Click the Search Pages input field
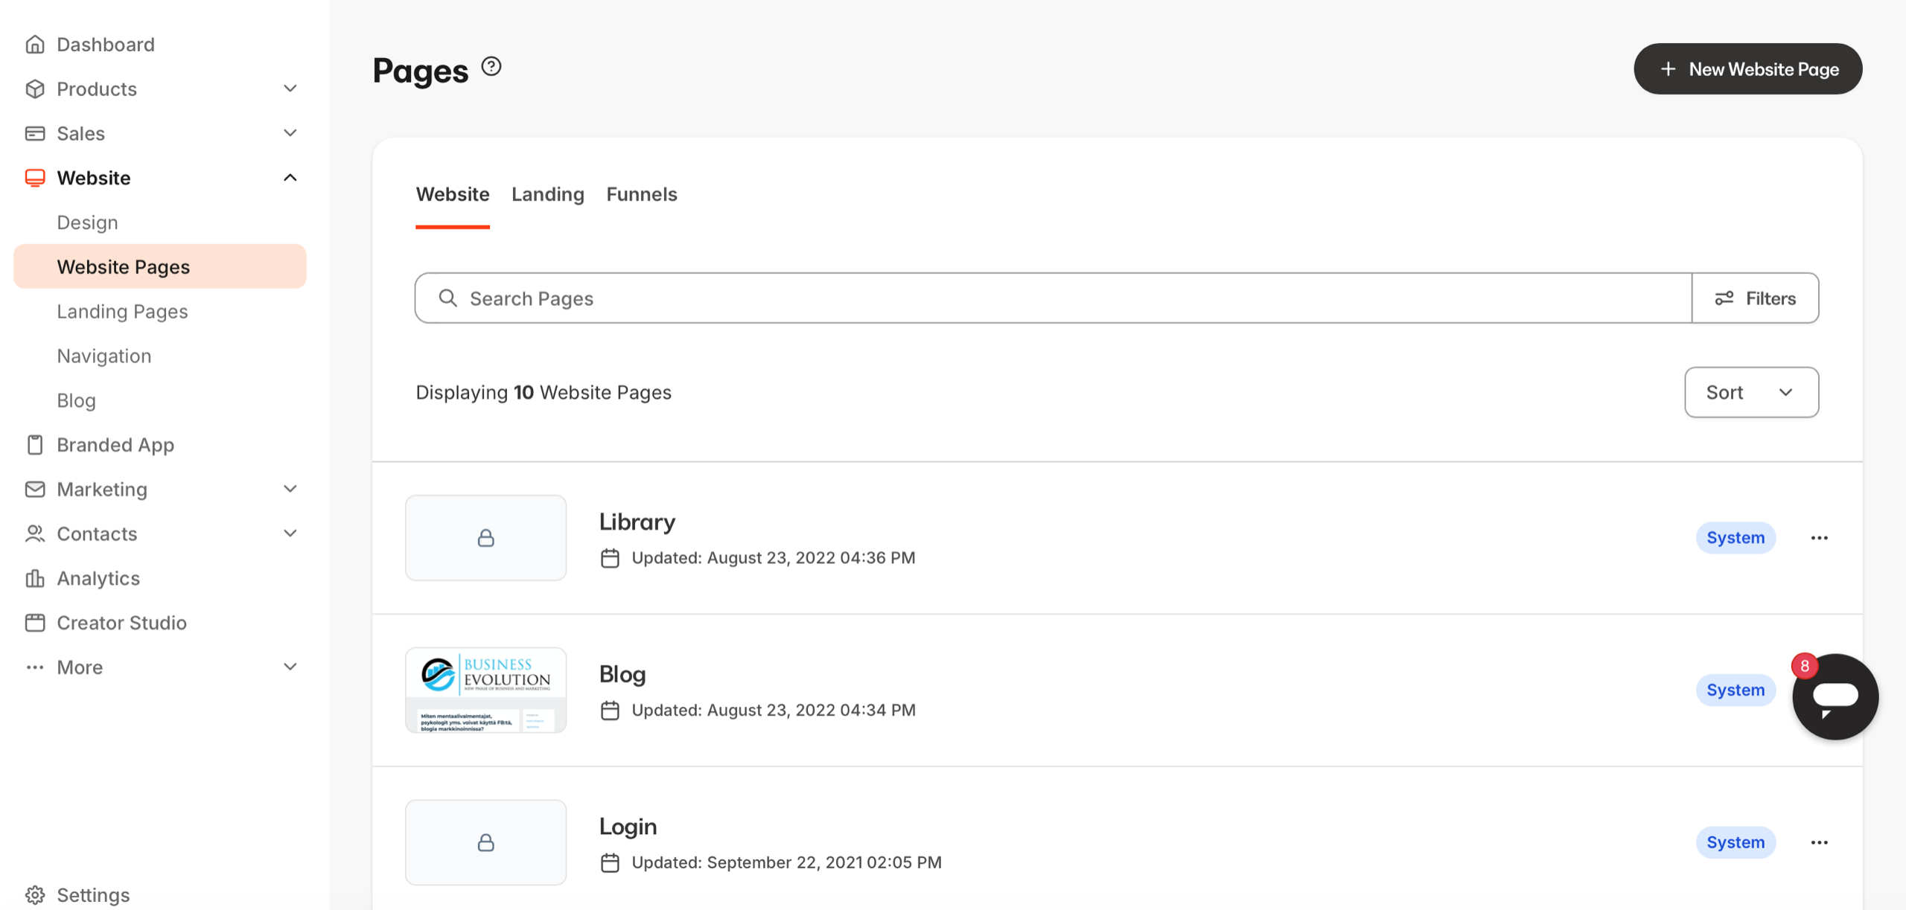Screen dimensions: 1906x910 (x=1053, y=298)
